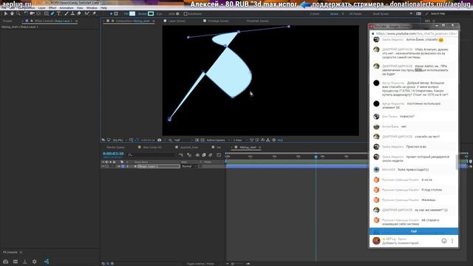This screenshot has width=473, height=266.
Task: Click the take snapshot camera icon
Action: 160,140
